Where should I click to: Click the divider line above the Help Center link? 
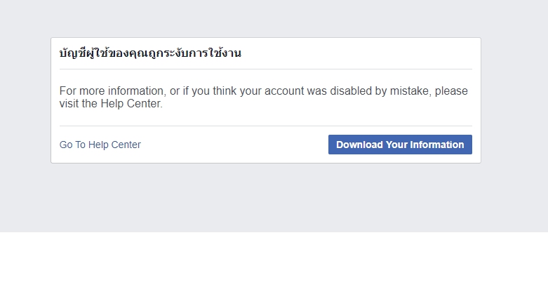(x=265, y=126)
